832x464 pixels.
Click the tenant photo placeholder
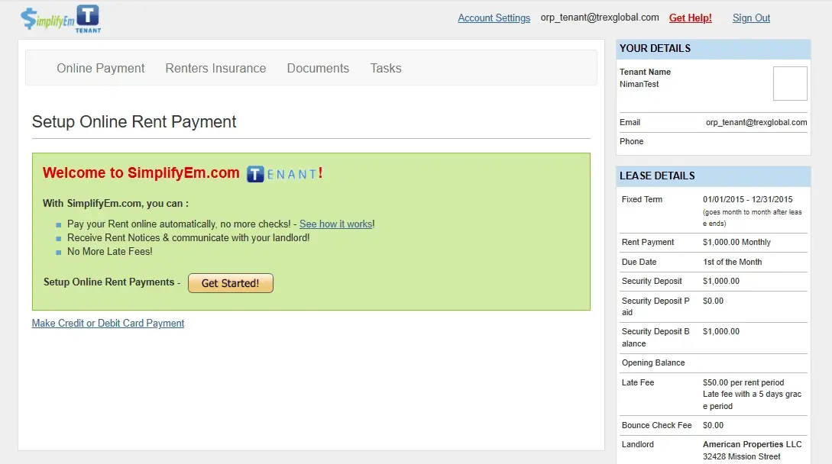click(x=790, y=82)
